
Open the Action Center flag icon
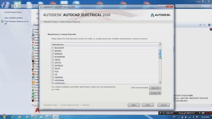click(x=197, y=117)
